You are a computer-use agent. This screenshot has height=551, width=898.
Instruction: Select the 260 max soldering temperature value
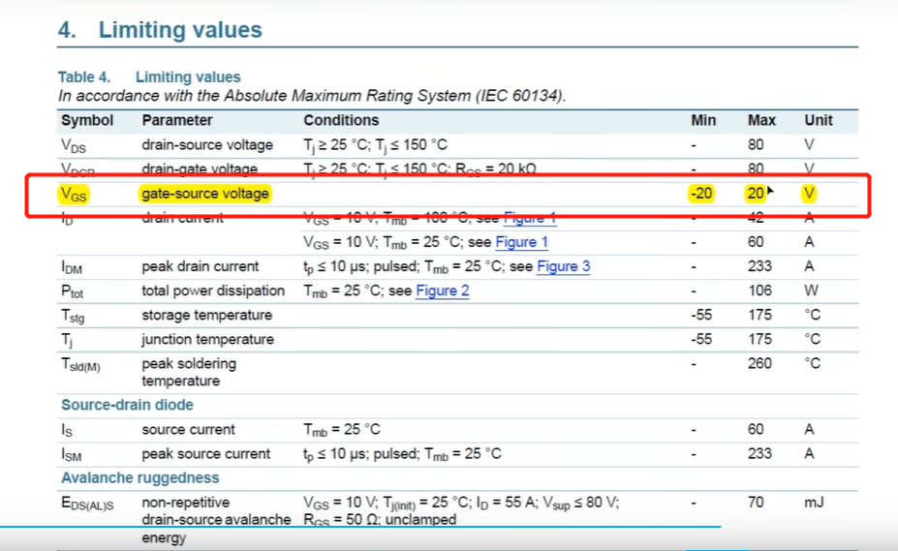(x=759, y=364)
